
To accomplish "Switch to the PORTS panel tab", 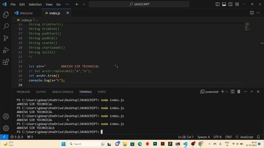I will coord(102,92).
